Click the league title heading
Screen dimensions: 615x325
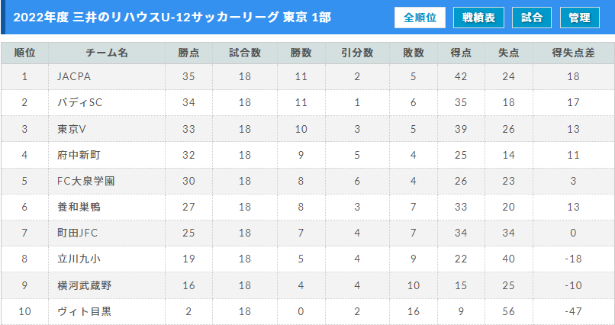(x=172, y=18)
